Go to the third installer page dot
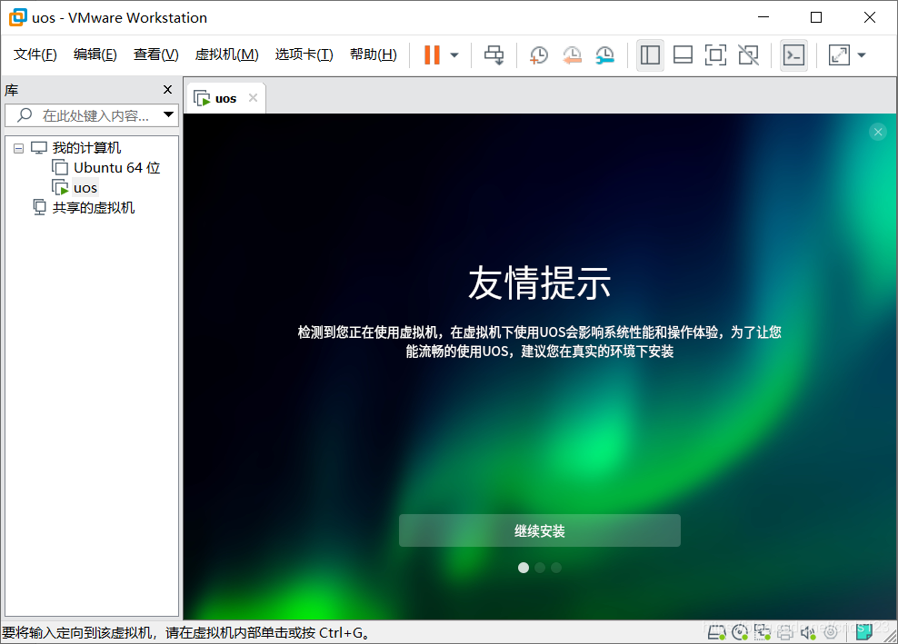 click(556, 568)
